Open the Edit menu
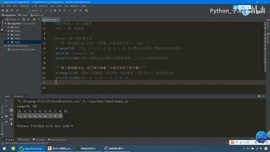 [9, 6]
